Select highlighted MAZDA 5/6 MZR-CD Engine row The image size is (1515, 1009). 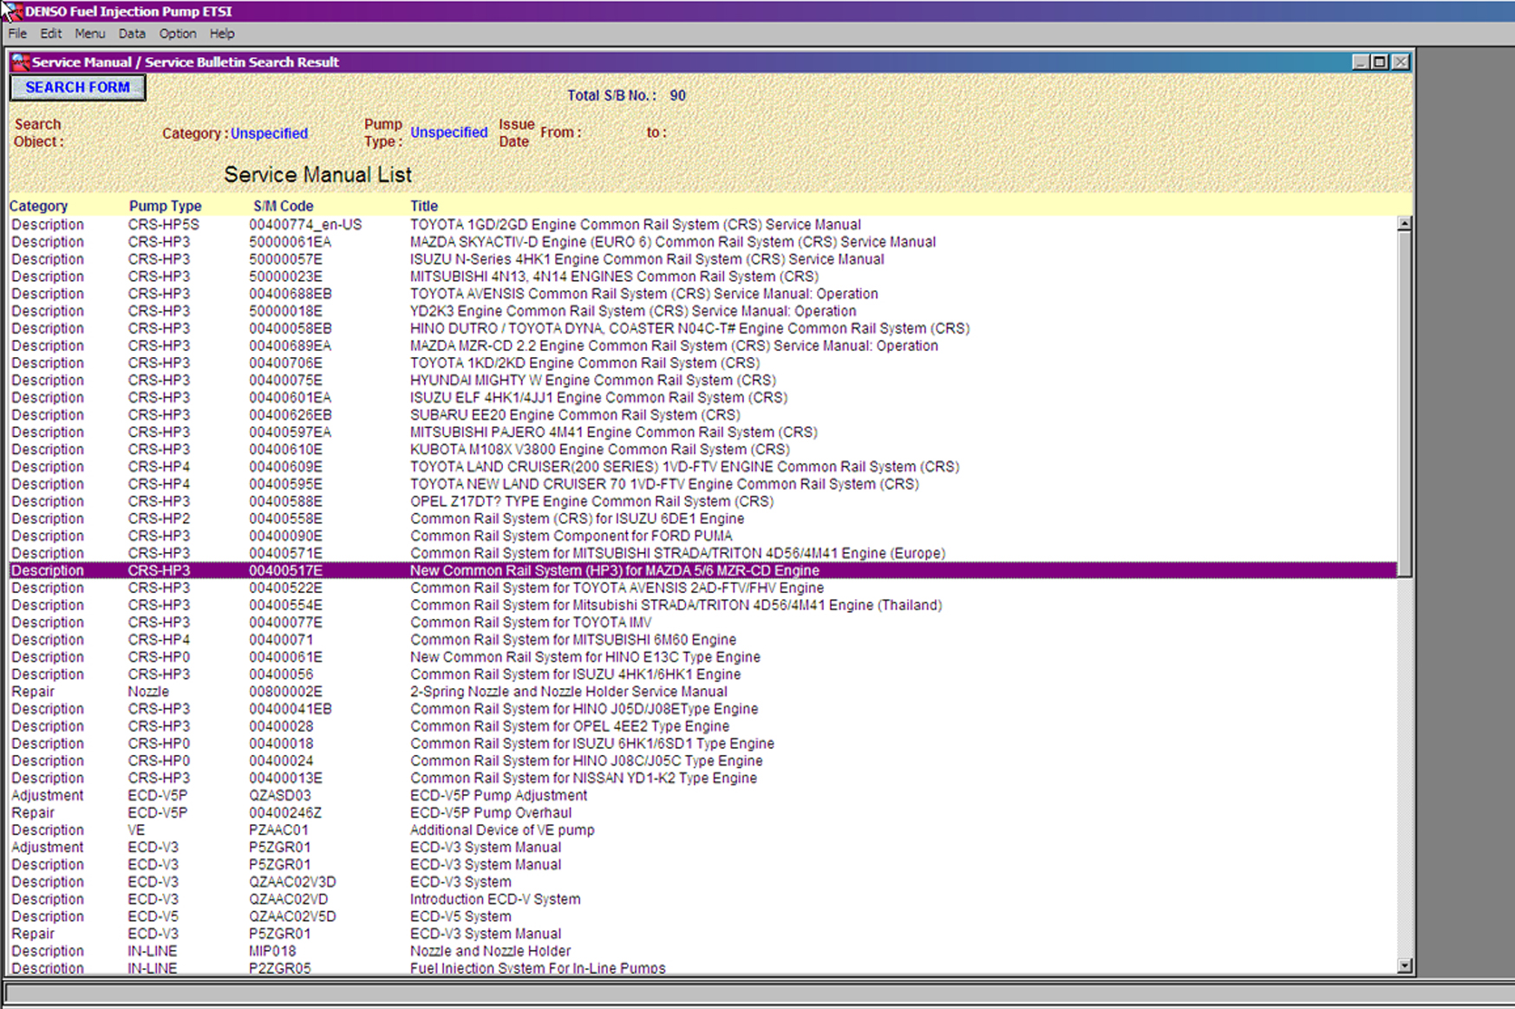[614, 570]
